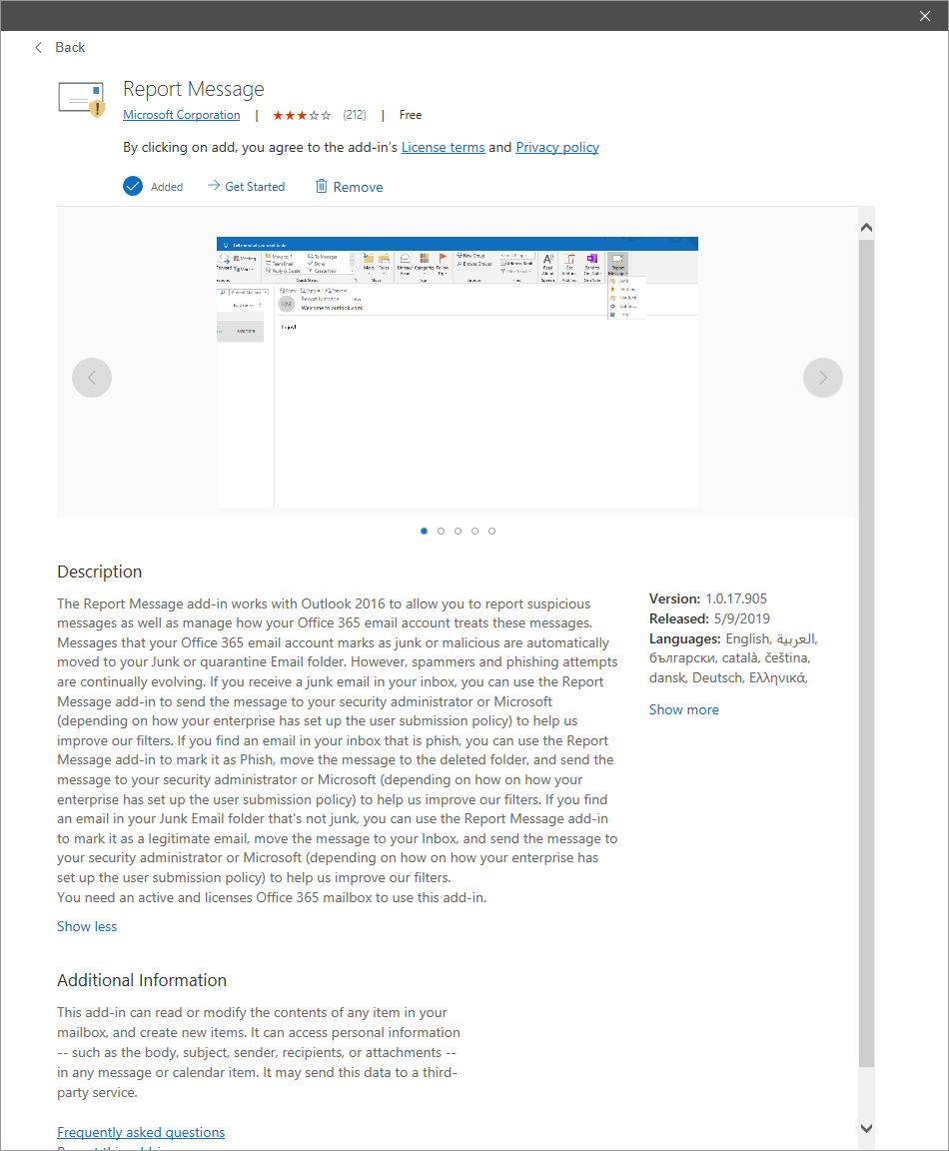Click Back to return to the add-ins list
This screenshot has height=1151, width=949.
(x=69, y=47)
